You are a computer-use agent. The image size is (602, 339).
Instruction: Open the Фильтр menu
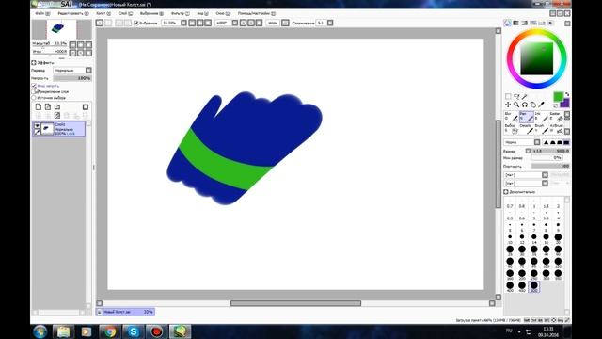click(180, 13)
